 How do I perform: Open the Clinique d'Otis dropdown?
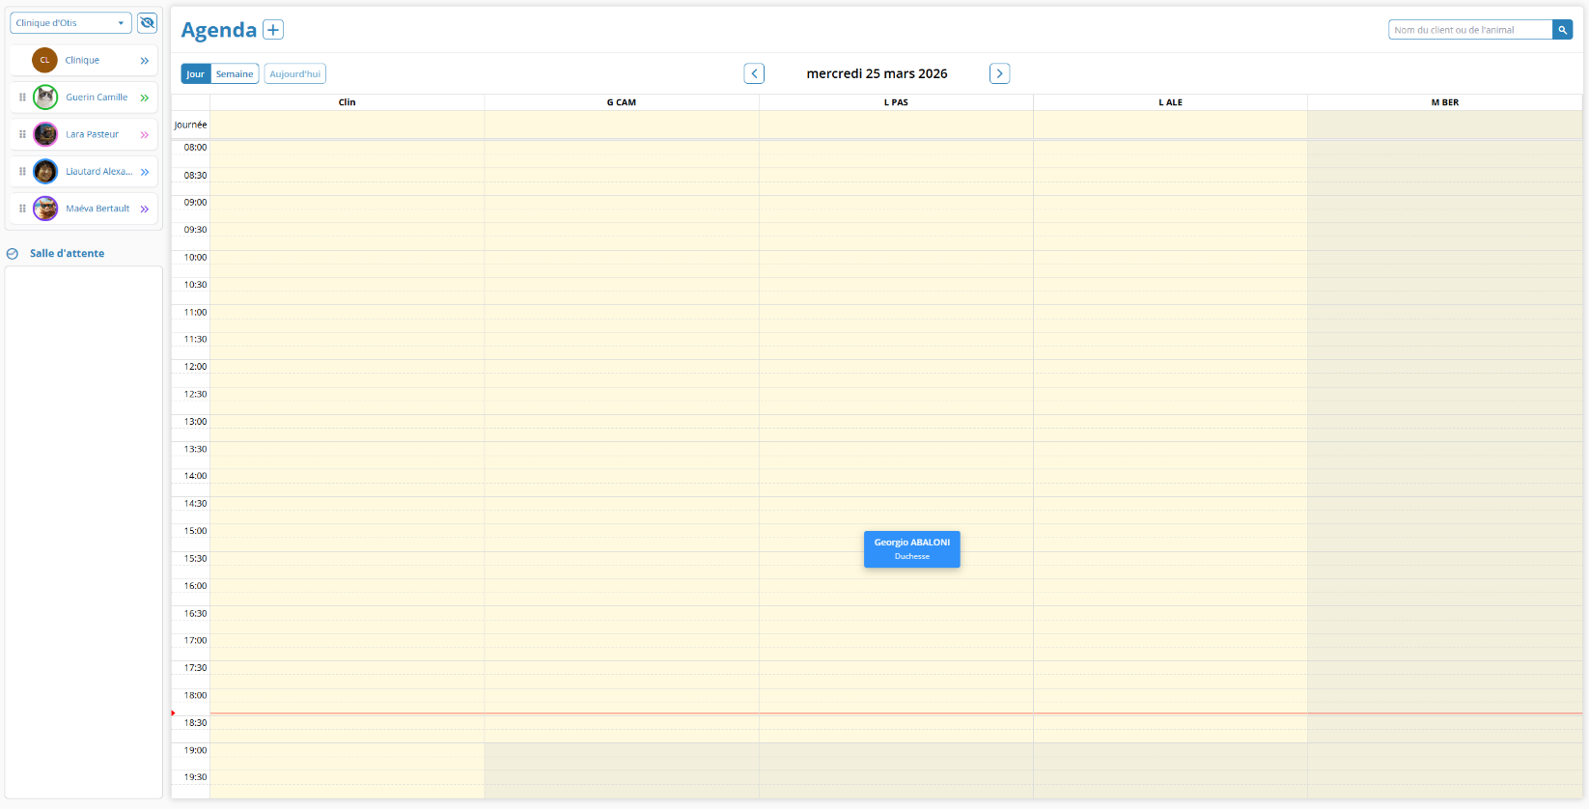pos(70,22)
